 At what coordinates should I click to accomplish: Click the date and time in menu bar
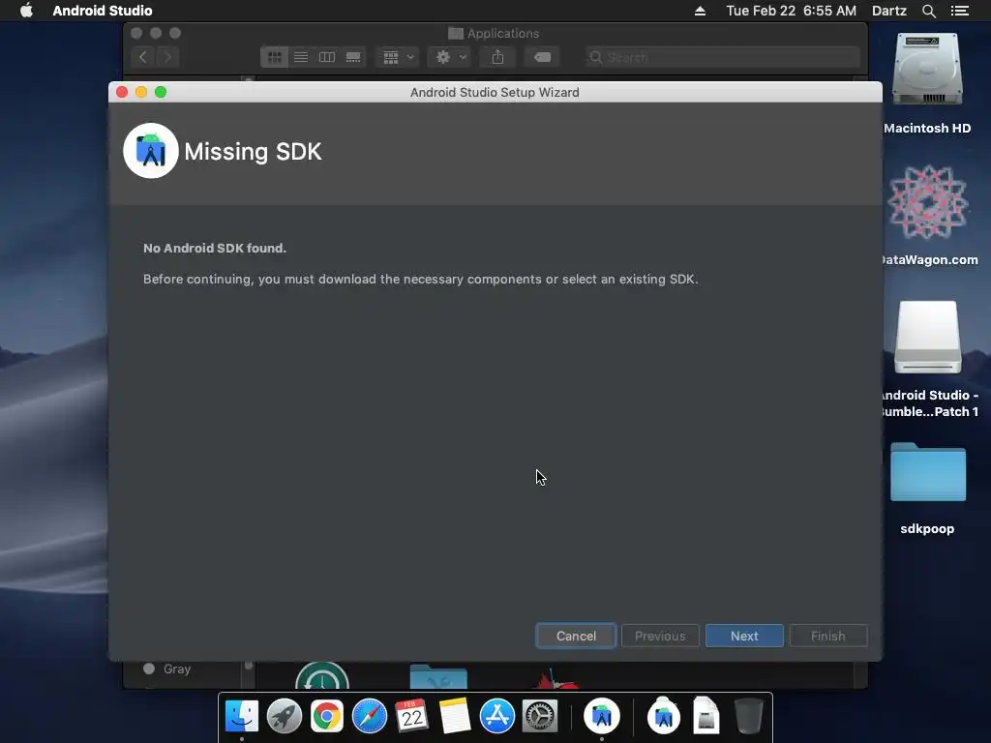pyautogui.click(x=791, y=11)
